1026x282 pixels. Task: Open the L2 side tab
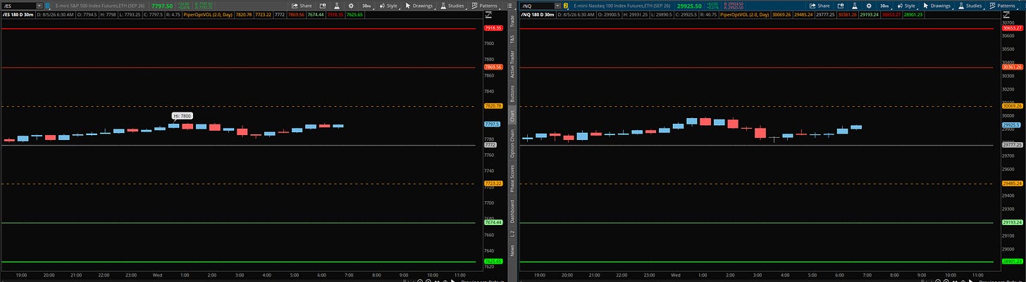coord(512,233)
